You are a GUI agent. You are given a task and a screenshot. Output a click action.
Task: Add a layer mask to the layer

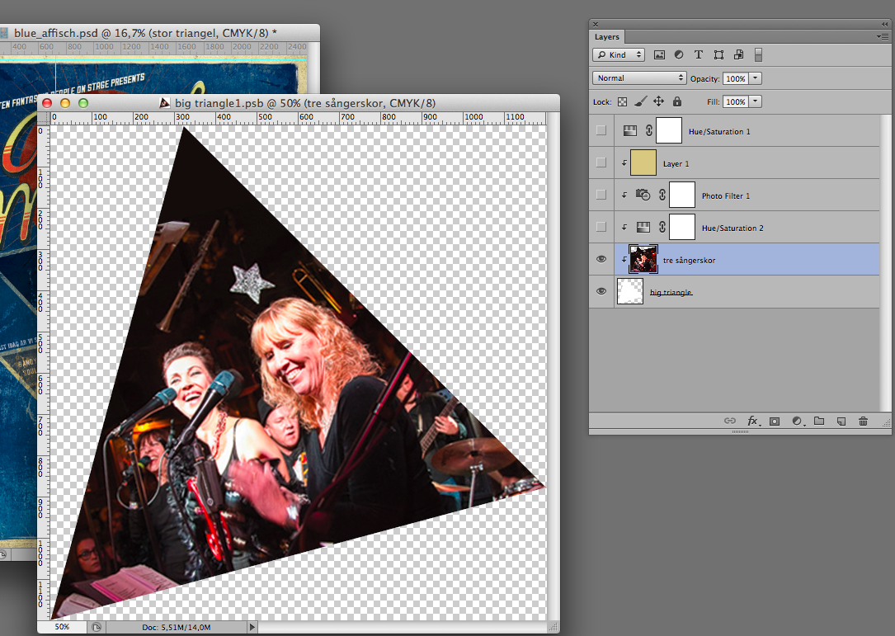[x=775, y=422]
